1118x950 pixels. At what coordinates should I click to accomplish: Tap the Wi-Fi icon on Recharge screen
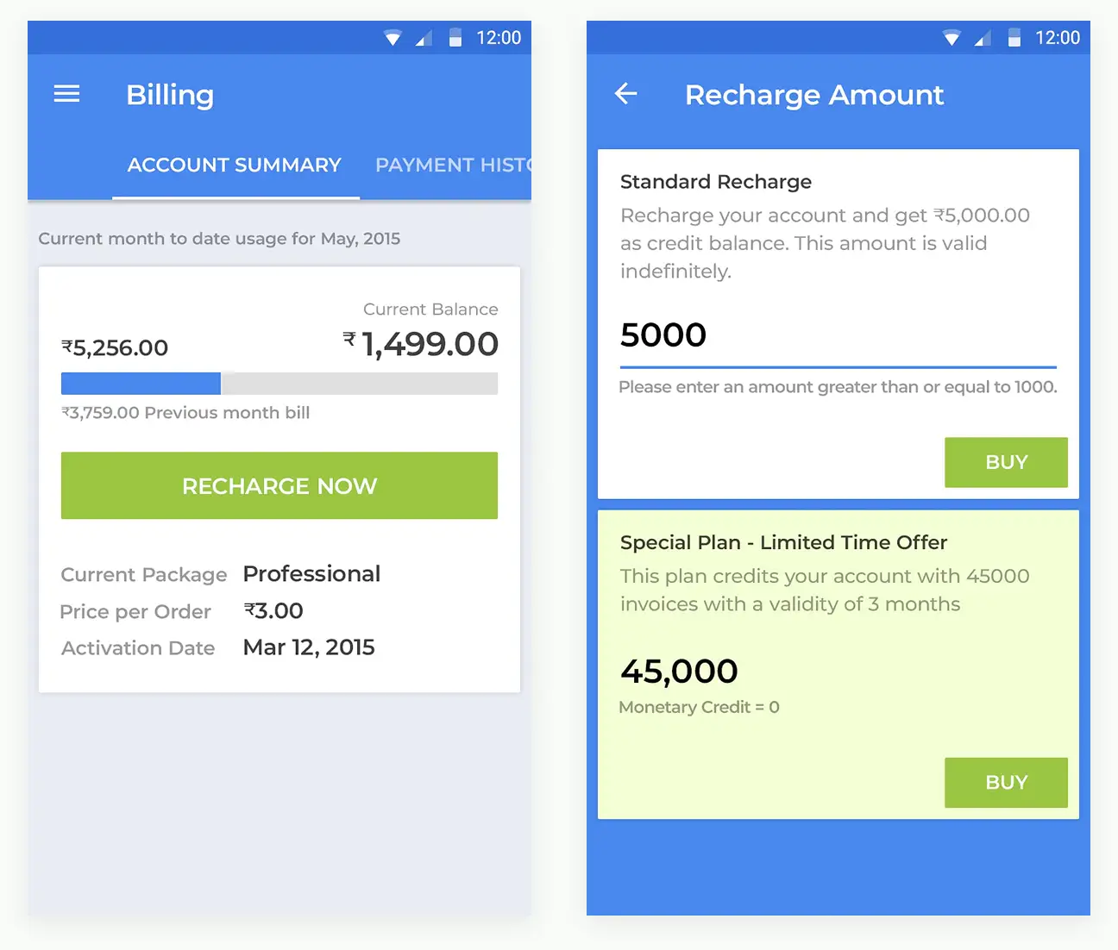point(952,38)
